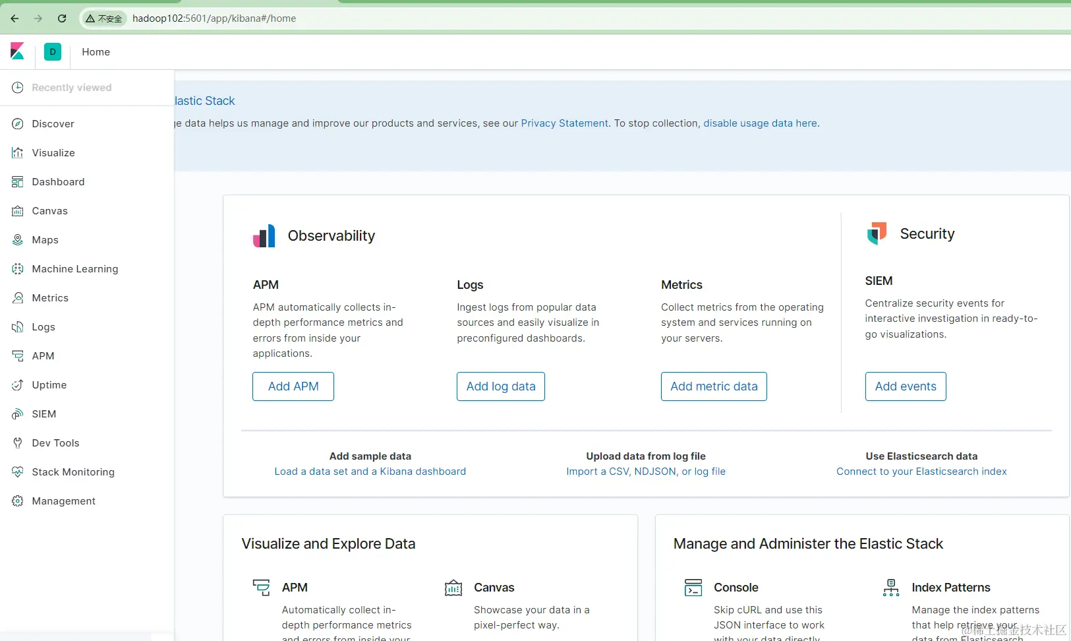Click the Console terminal icon
This screenshot has width=1071, height=641.
coord(693,588)
